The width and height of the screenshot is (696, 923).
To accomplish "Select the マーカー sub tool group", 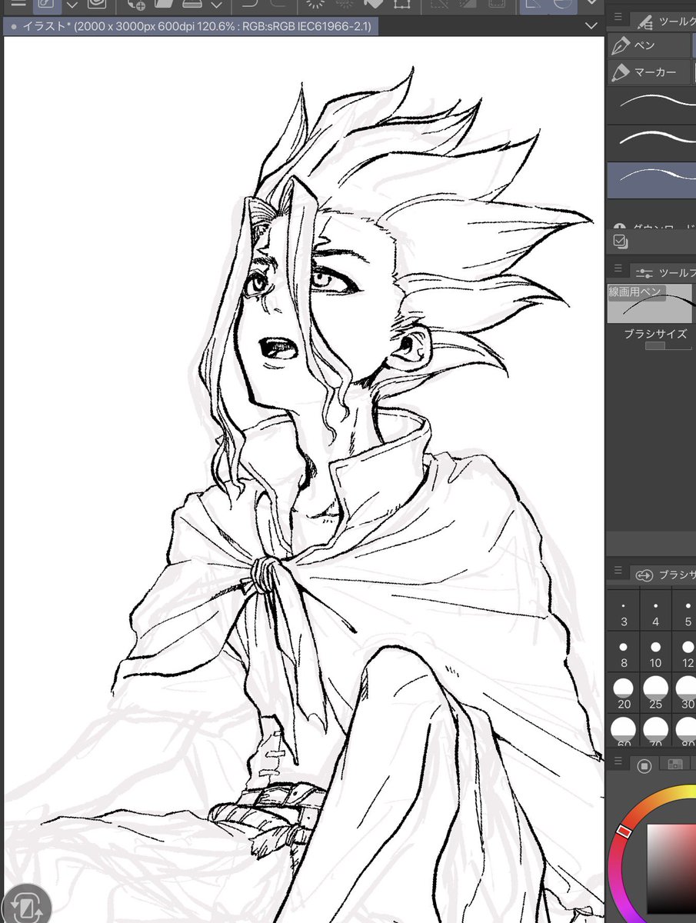I will tap(649, 72).
